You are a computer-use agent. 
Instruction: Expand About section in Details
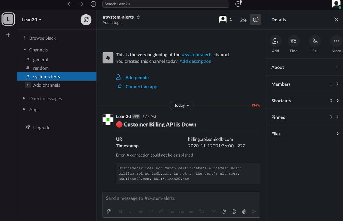pyautogui.click(x=305, y=67)
